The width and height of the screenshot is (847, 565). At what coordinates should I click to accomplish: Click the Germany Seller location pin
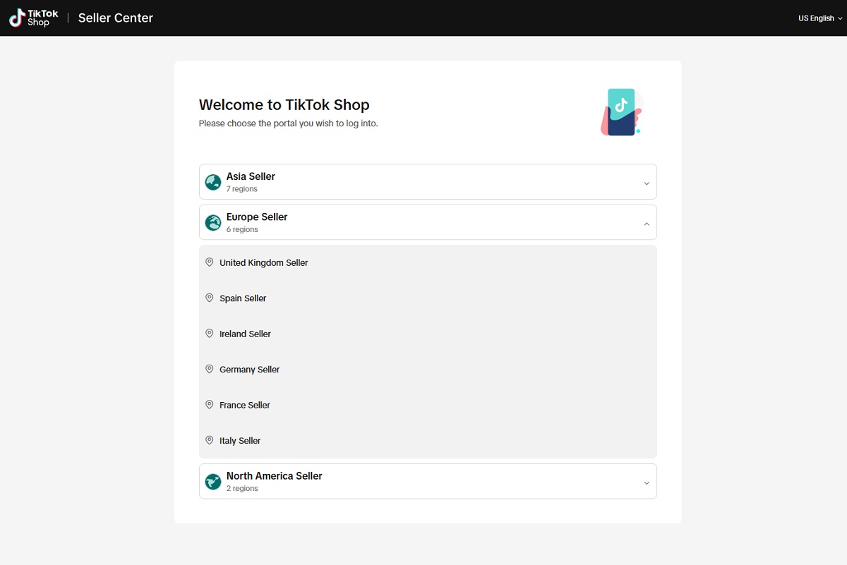click(209, 370)
